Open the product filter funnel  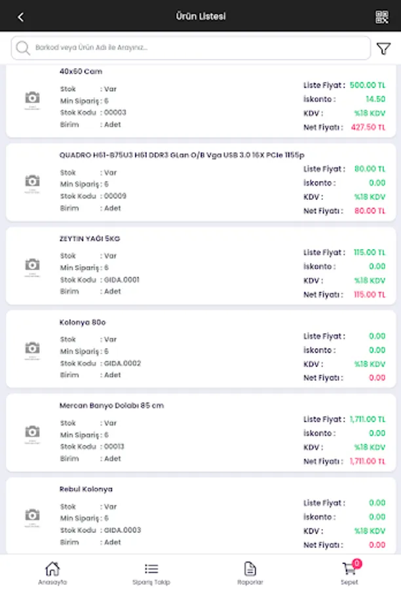383,49
